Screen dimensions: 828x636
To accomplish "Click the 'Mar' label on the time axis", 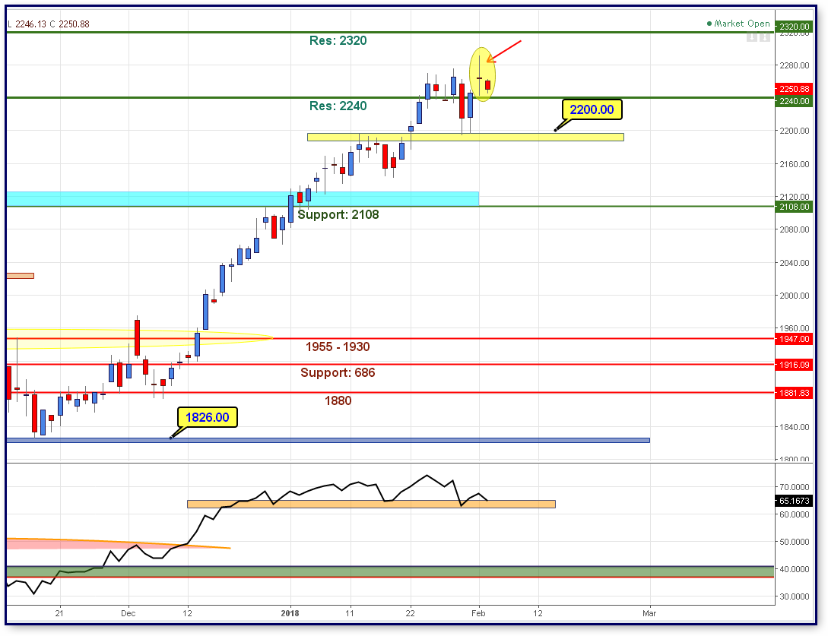I will pos(649,613).
